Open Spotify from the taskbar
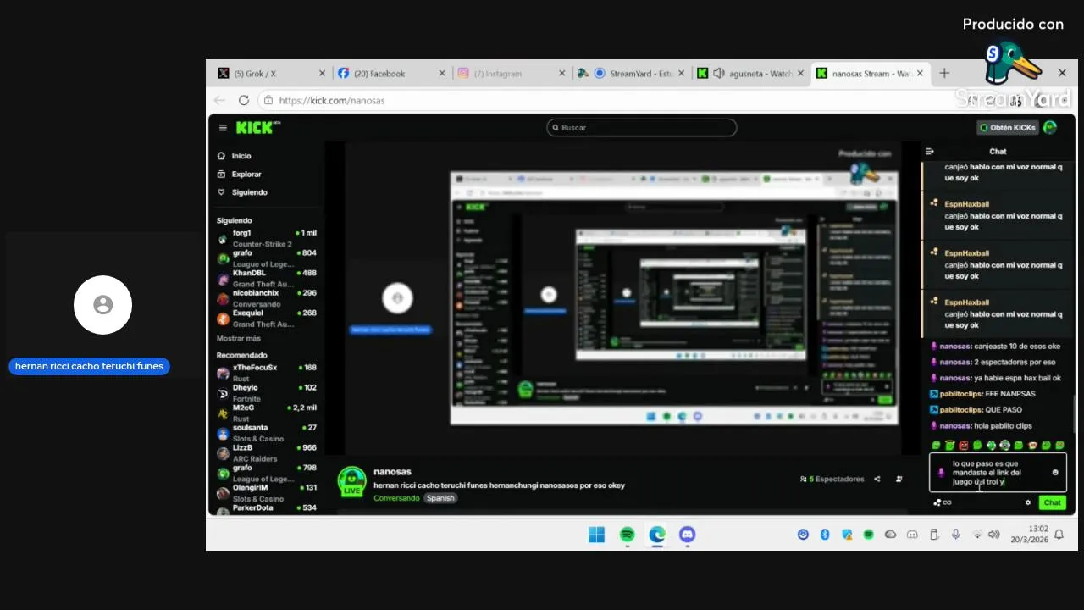This screenshot has width=1084, height=610. point(628,535)
